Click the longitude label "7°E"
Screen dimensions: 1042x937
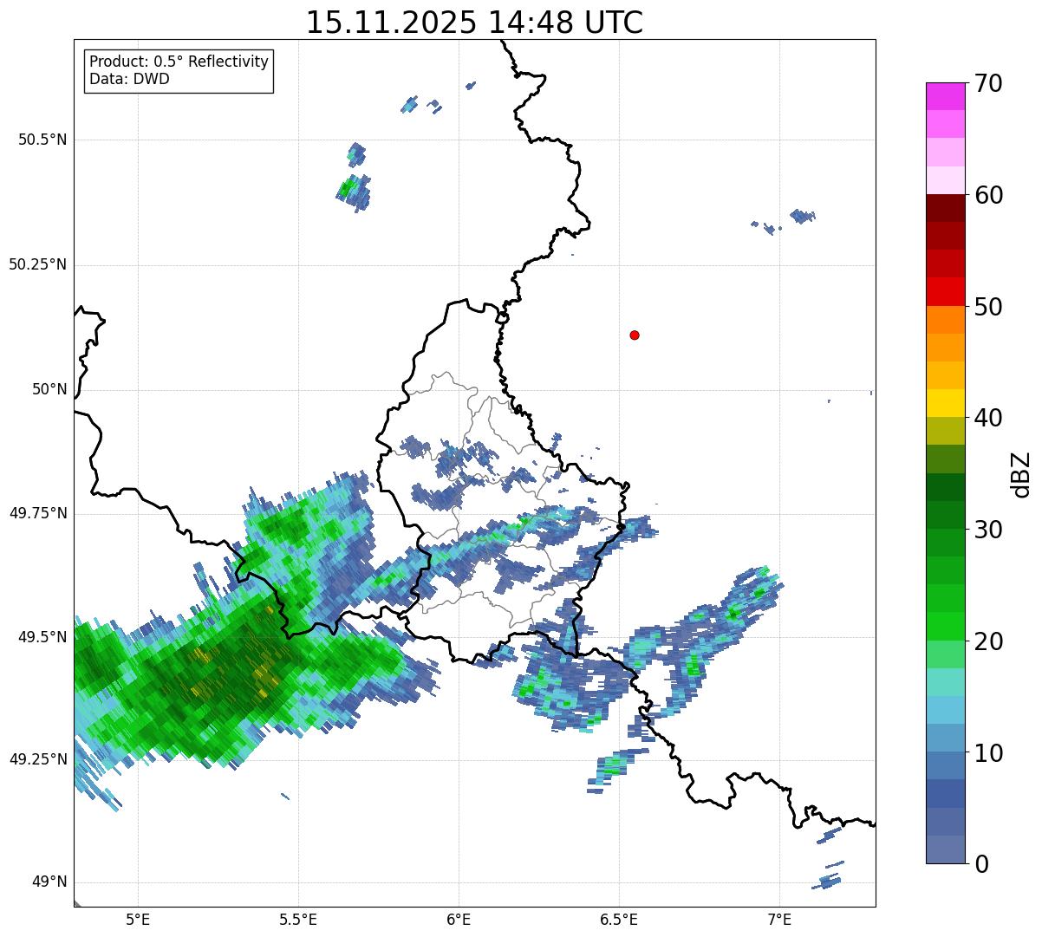point(779,919)
